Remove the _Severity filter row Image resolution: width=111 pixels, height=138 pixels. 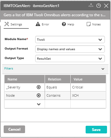pos(39,87)
